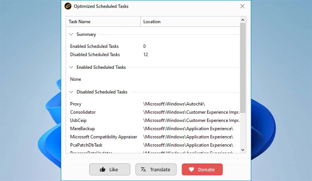
Task: Click the enabled count value 0
Action: [144, 46]
